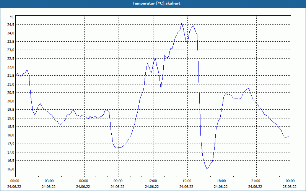Select the 16,0 y-axis label

coord(11,169)
